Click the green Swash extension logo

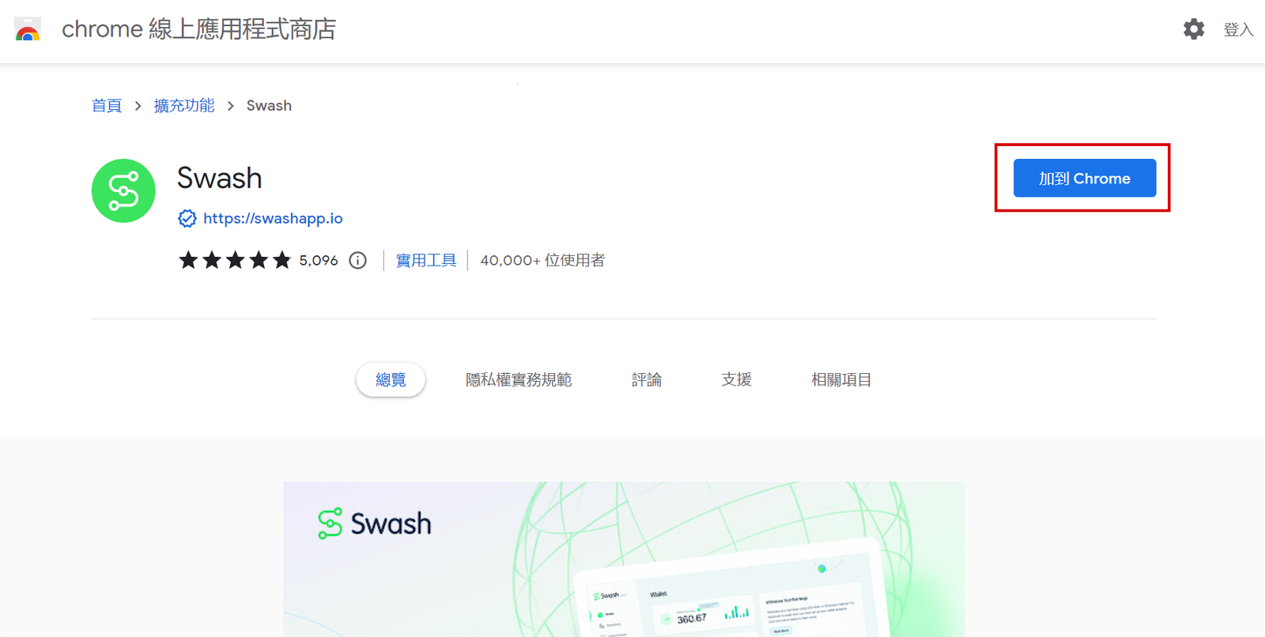coord(123,191)
